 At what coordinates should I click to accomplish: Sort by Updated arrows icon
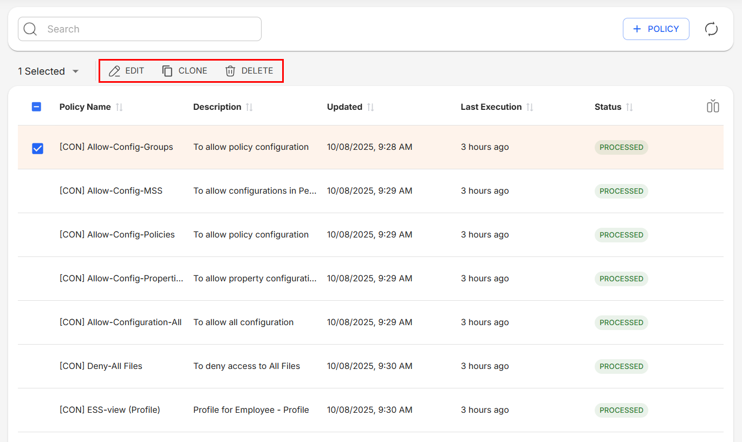coord(370,107)
